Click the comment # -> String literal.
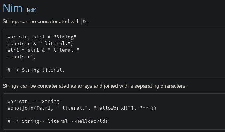This screenshot has height=132, width=225. tap(36, 70)
